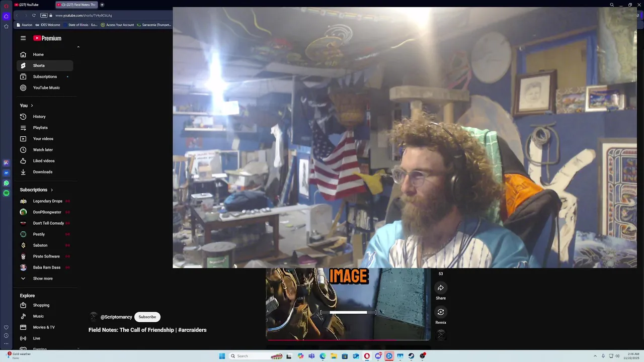
Task: Open history clock in Opera sidebar
Action: pyautogui.click(x=6, y=335)
